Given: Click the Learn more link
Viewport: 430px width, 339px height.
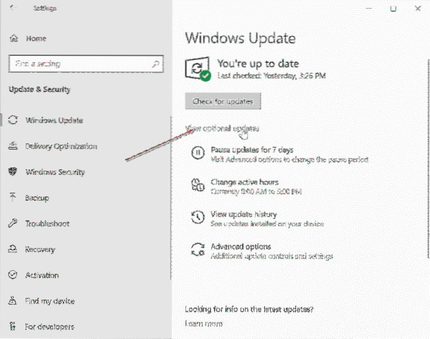Looking at the screenshot, I should point(203,324).
